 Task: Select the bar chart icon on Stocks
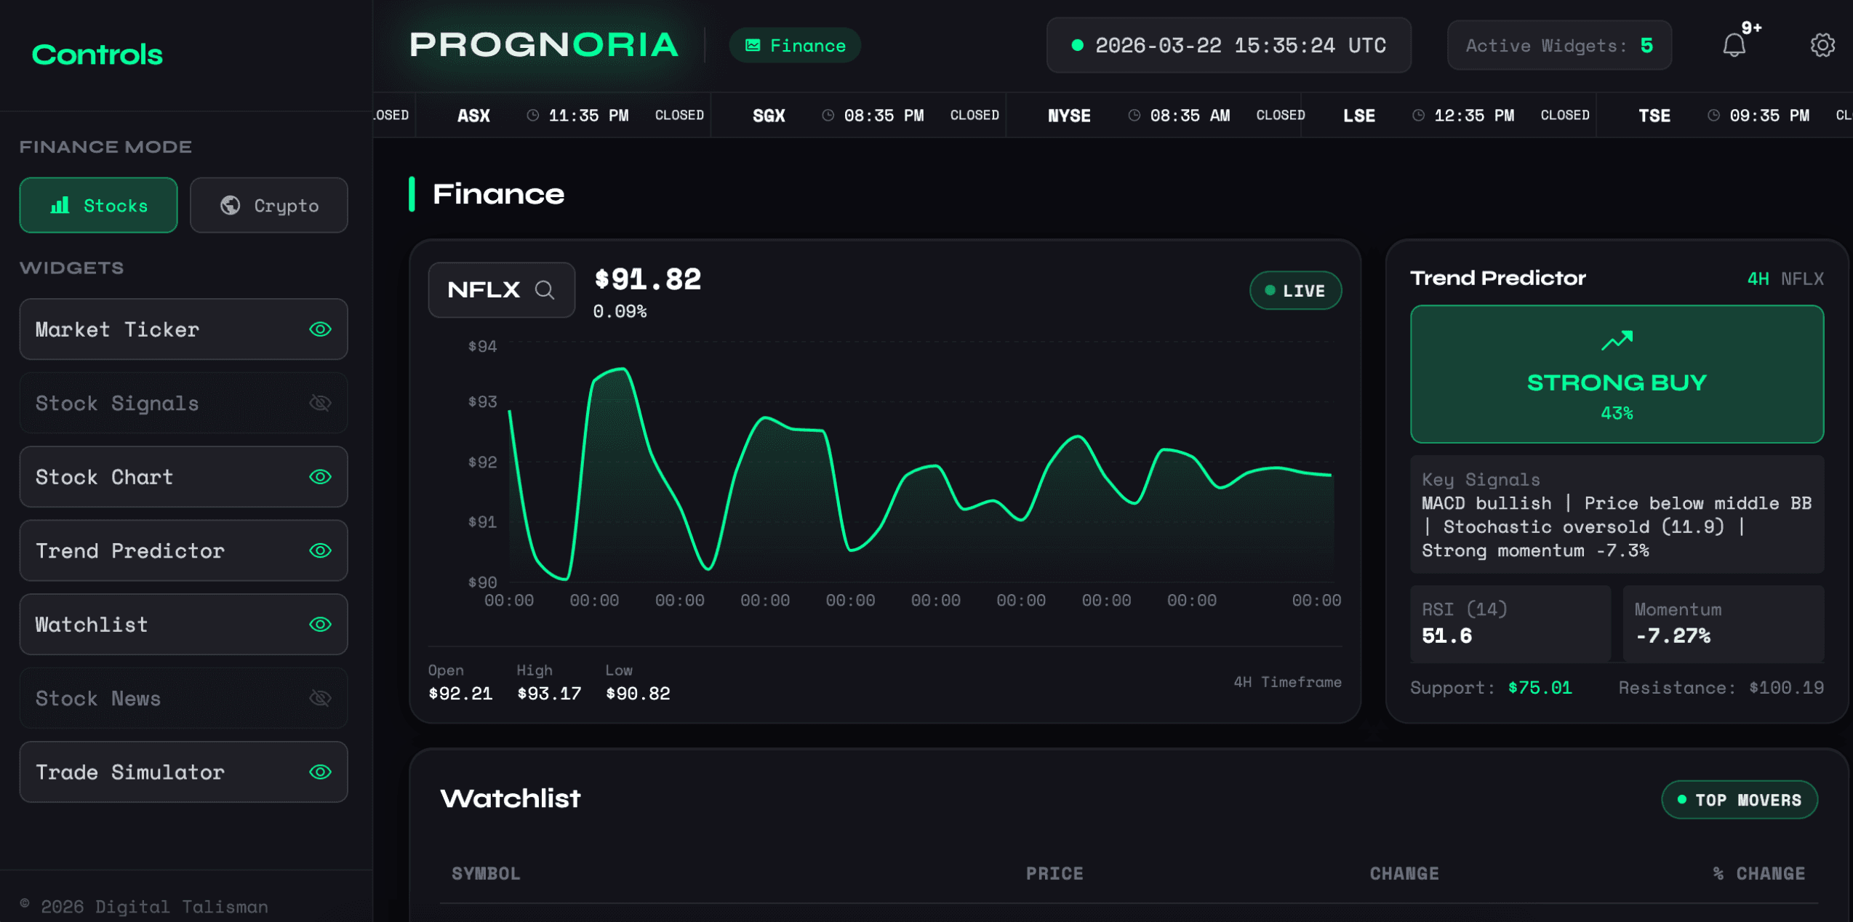click(61, 205)
